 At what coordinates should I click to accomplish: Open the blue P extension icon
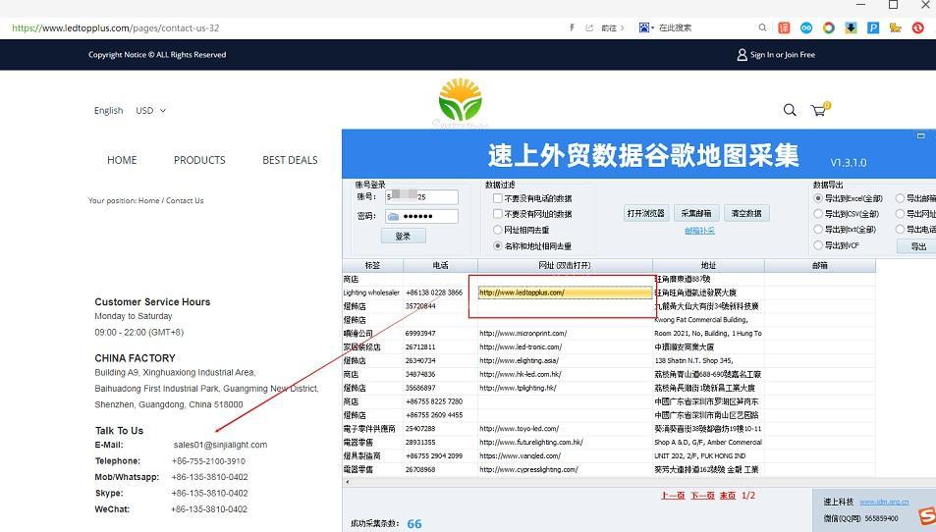coord(873,27)
